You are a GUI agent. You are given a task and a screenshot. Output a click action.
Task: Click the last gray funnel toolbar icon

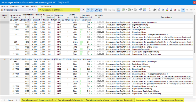(x=191, y=10)
